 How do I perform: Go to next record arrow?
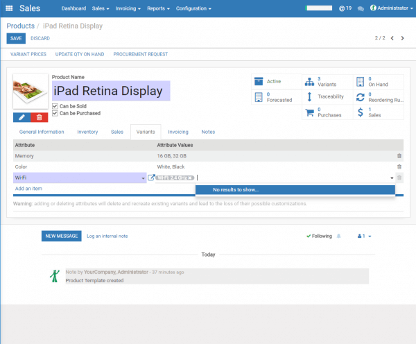pos(402,38)
